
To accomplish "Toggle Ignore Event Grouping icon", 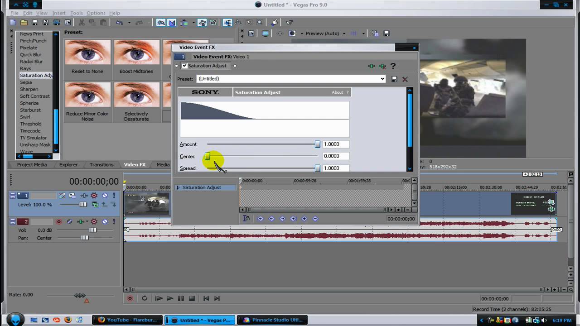I will click(x=213, y=22).
